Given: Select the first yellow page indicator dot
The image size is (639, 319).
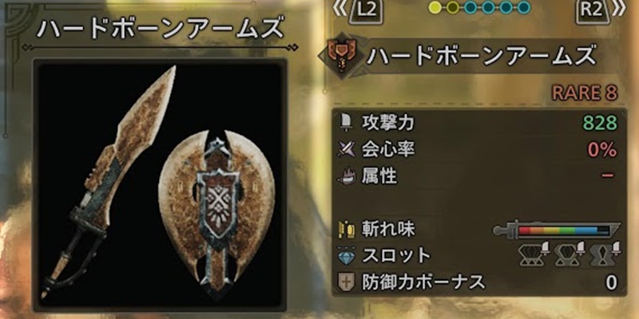Looking at the screenshot, I should click(435, 7).
